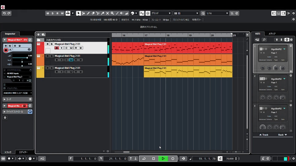Open MgcI8btPl2 slot 2 dropdown arrow

(x=284, y=79)
